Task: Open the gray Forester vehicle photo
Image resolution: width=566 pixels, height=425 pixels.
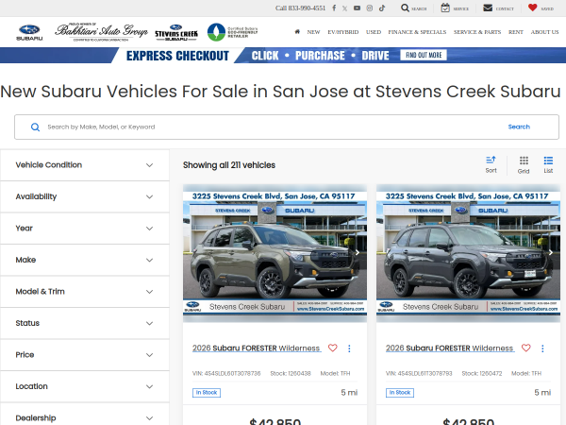Action: pyautogui.click(x=468, y=253)
